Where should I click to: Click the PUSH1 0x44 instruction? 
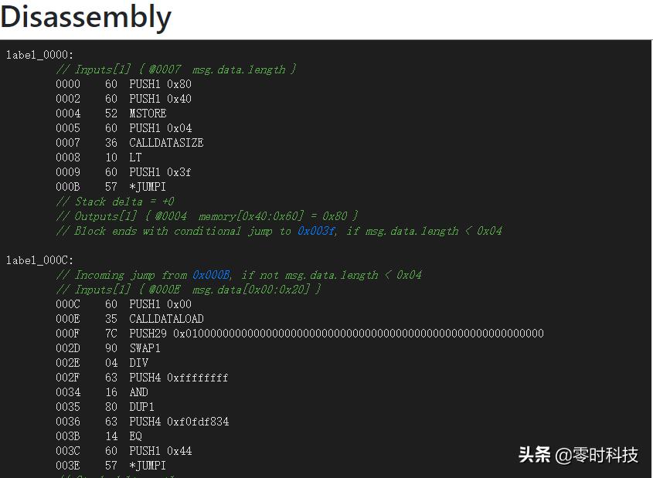[x=160, y=451]
